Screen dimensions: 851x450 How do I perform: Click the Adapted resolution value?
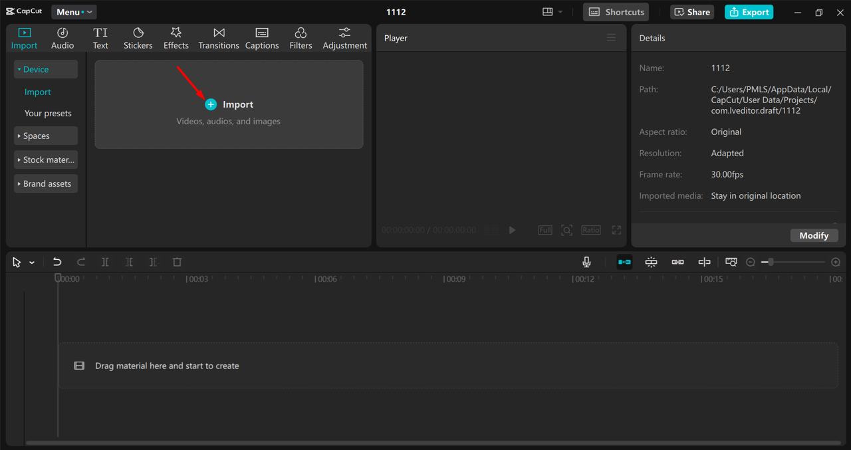tap(727, 153)
